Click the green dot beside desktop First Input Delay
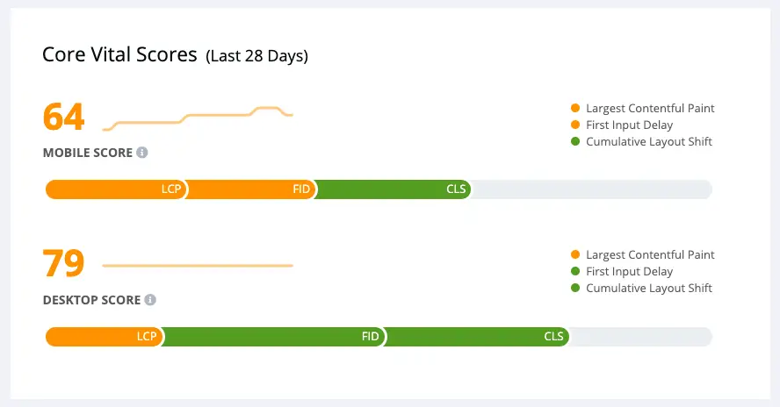The height and width of the screenshot is (407, 780). coord(575,271)
